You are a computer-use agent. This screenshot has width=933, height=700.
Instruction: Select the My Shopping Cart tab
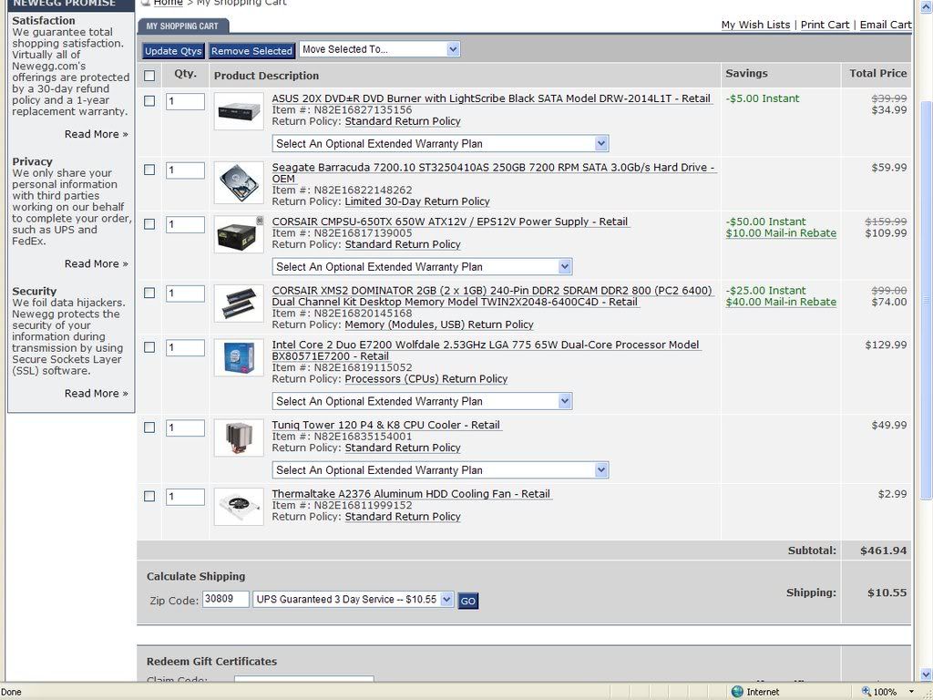click(182, 26)
